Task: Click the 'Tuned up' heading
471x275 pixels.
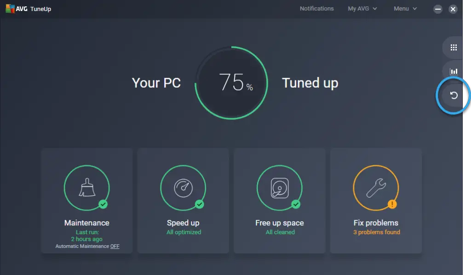Action: point(310,83)
